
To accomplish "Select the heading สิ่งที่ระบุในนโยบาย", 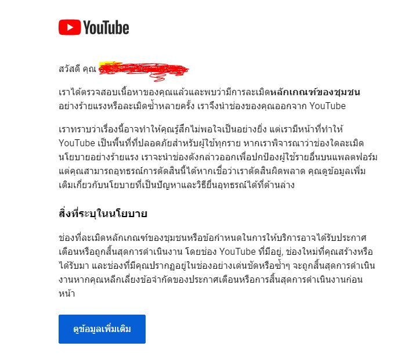I will 103,213.
